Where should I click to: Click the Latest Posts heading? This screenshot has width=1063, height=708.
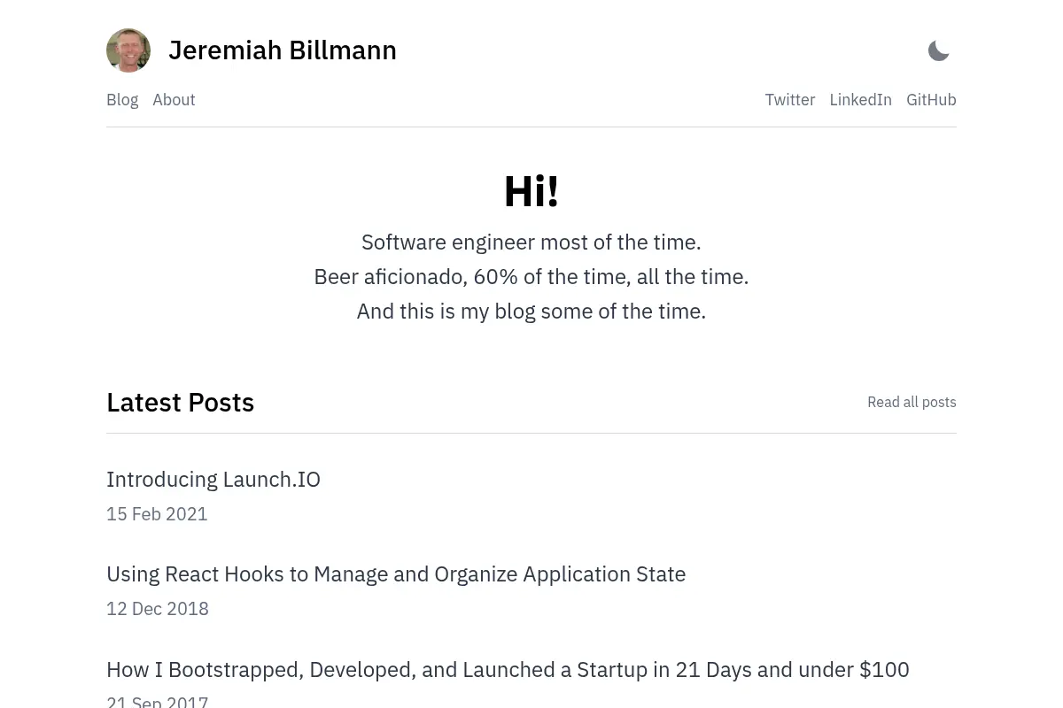[x=180, y=403]
